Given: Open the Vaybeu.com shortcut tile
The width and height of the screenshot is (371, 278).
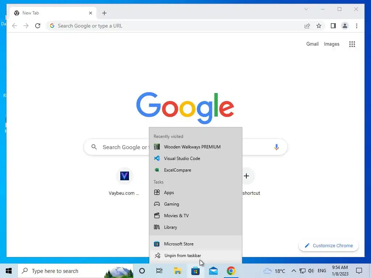Looking at the screenshot, I should pos(124,182).
